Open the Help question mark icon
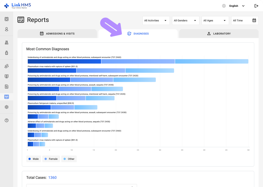Image resolution: width=263 pixels, height=187 pixels. pos(6,120)
